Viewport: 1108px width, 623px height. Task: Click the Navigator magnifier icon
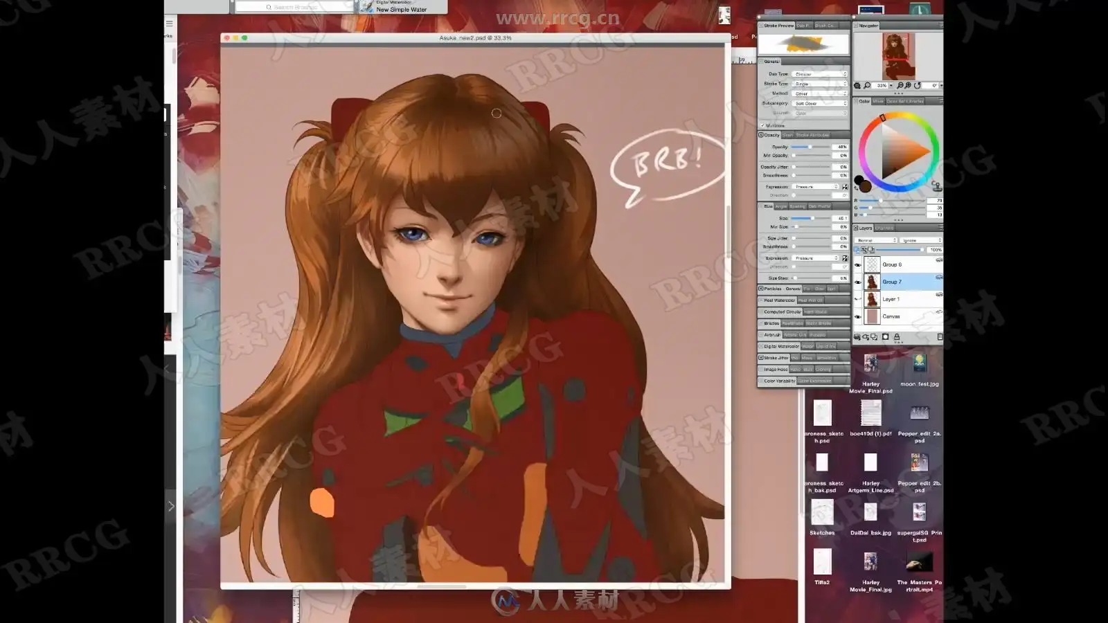[x=867, y=85]
